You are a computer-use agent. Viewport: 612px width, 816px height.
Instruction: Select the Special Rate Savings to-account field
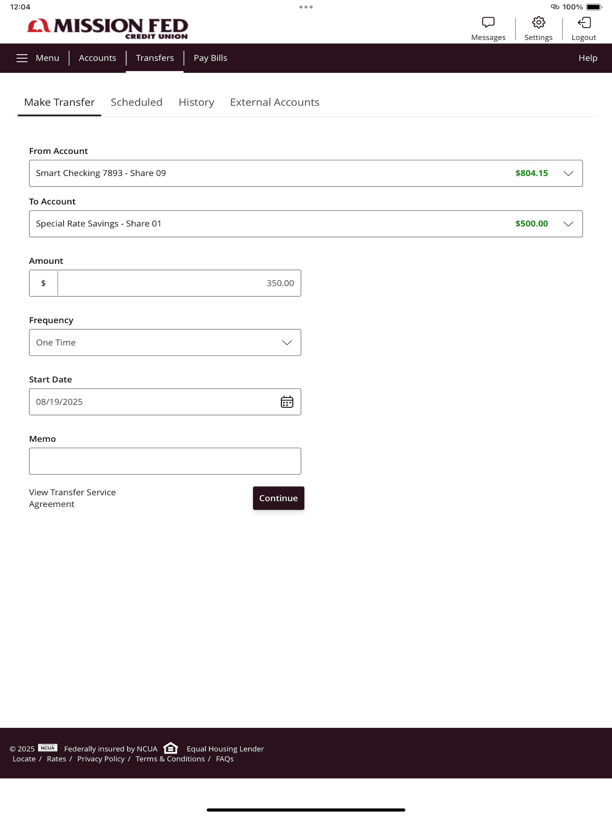tap(306, 224)
